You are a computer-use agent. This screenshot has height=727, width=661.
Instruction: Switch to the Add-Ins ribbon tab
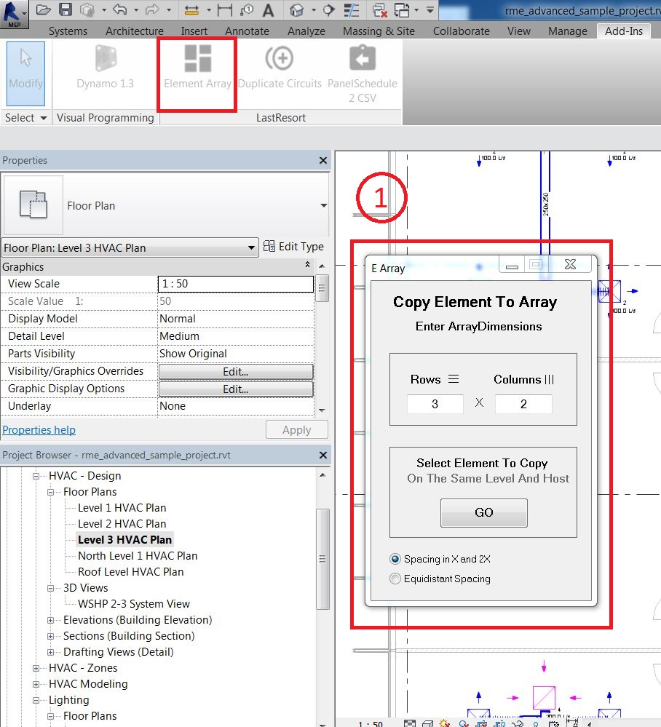[x=623, y=31]
